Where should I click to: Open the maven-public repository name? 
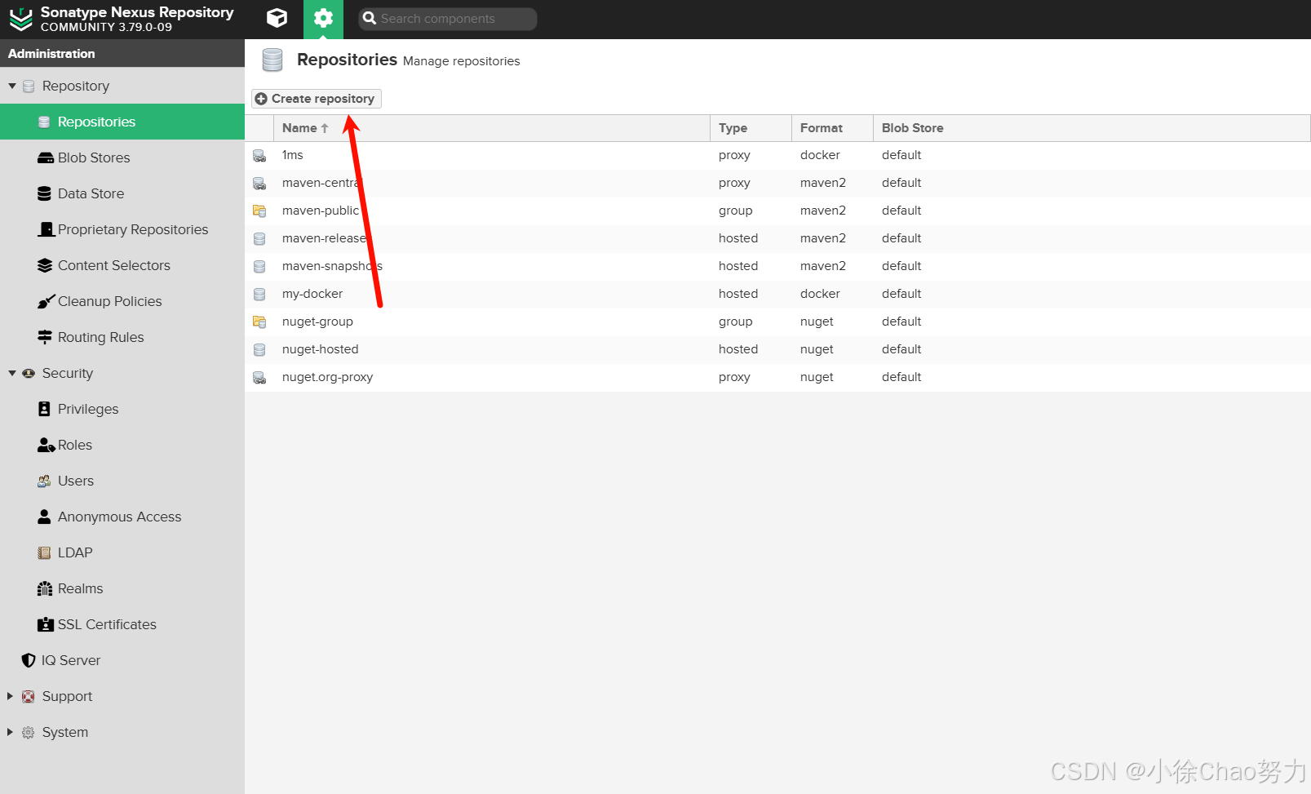point(321,211)
